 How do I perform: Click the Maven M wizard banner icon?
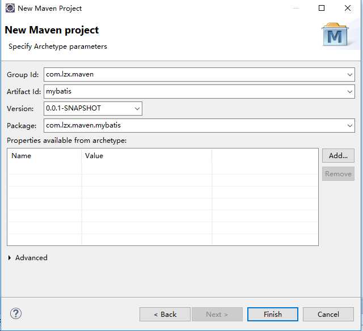[x=335, y=34]
